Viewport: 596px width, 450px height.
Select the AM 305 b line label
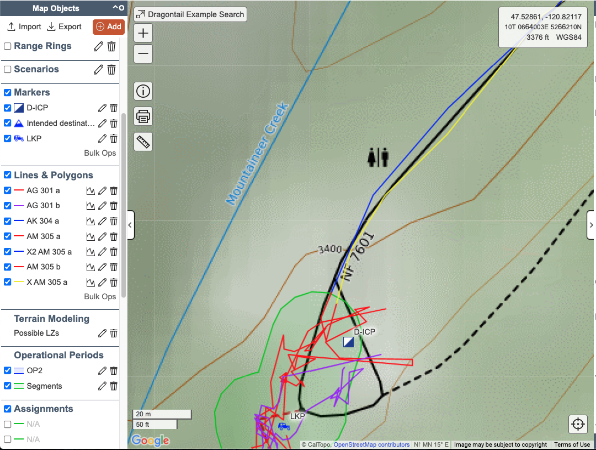coord(44,267)
